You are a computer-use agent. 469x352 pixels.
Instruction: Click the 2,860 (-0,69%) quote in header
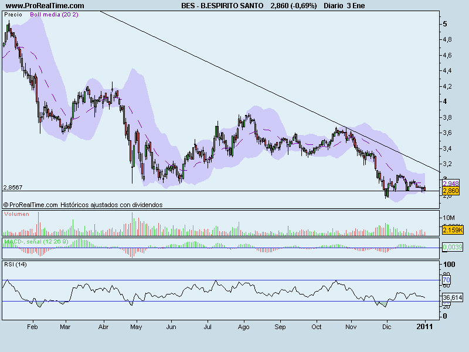(294, 6)
